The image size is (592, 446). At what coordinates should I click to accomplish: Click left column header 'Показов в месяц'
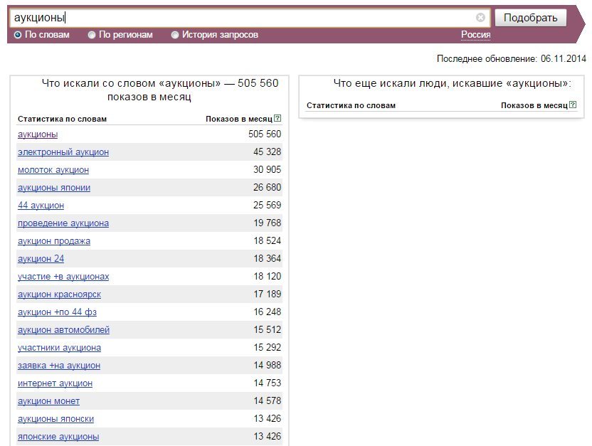239,119
